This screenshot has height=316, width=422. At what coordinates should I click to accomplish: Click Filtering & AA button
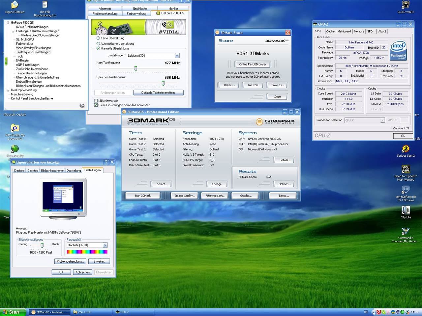tap(215, 196)
